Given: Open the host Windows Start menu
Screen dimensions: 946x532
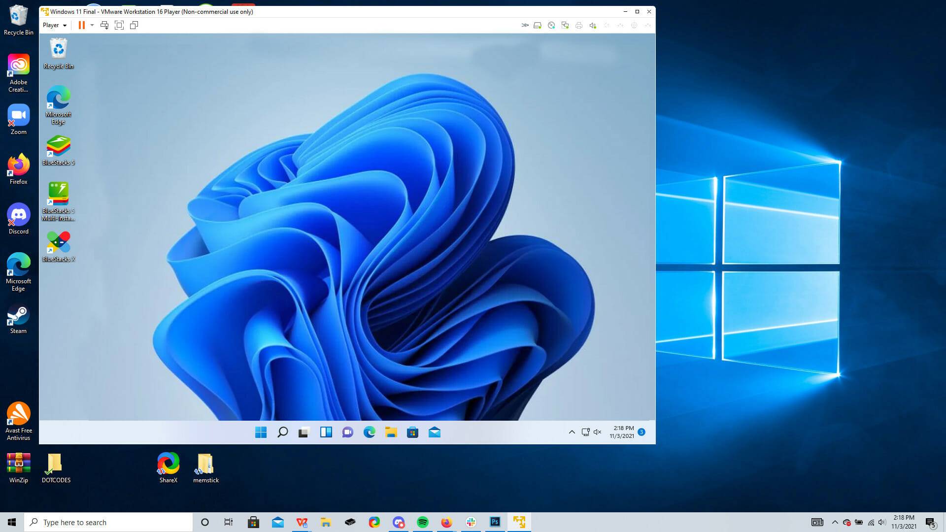Looking at the screenshot, I should [x=10, y=522].
